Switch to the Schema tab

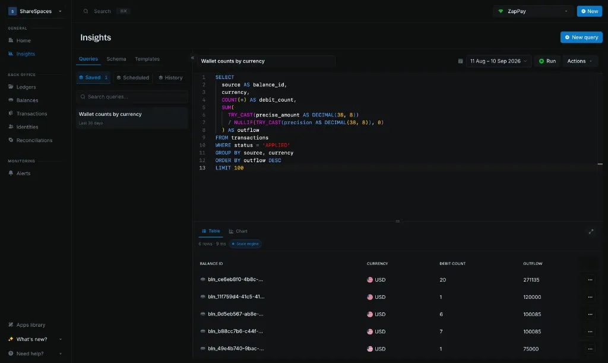click(116, 59)
